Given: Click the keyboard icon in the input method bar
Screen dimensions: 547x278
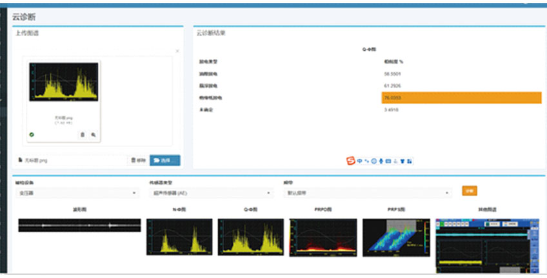Looking at the screenshot, I should click(x=388, y=161).
